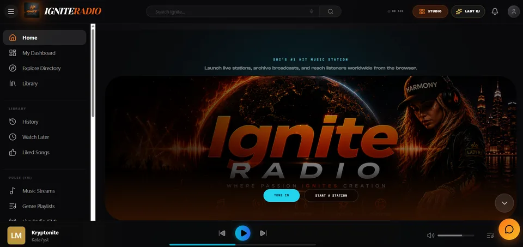Submit search with magnifier button
Screen dimensions: 523x247
pos(330,11)
